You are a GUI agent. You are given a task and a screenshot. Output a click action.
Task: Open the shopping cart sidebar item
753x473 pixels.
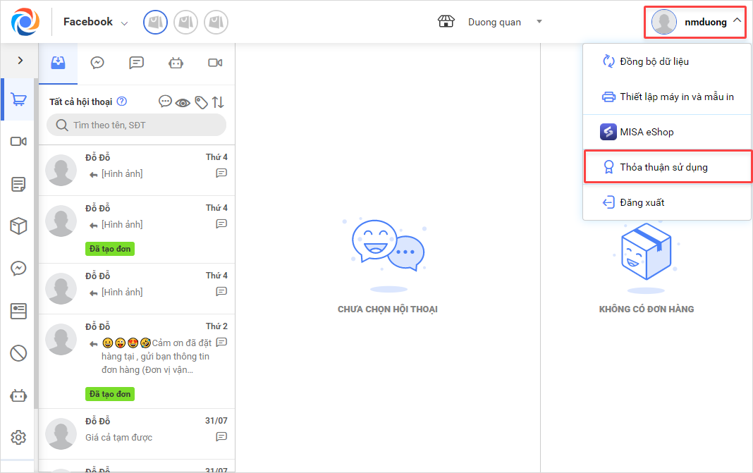19,99
